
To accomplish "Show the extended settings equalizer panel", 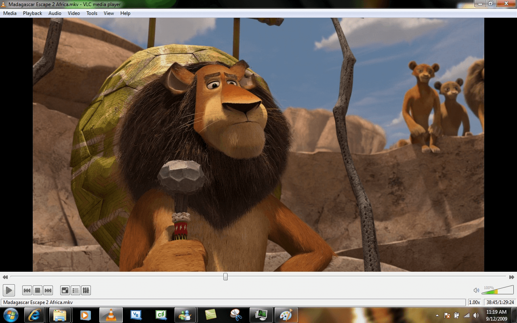I will (x=86, y=290).
